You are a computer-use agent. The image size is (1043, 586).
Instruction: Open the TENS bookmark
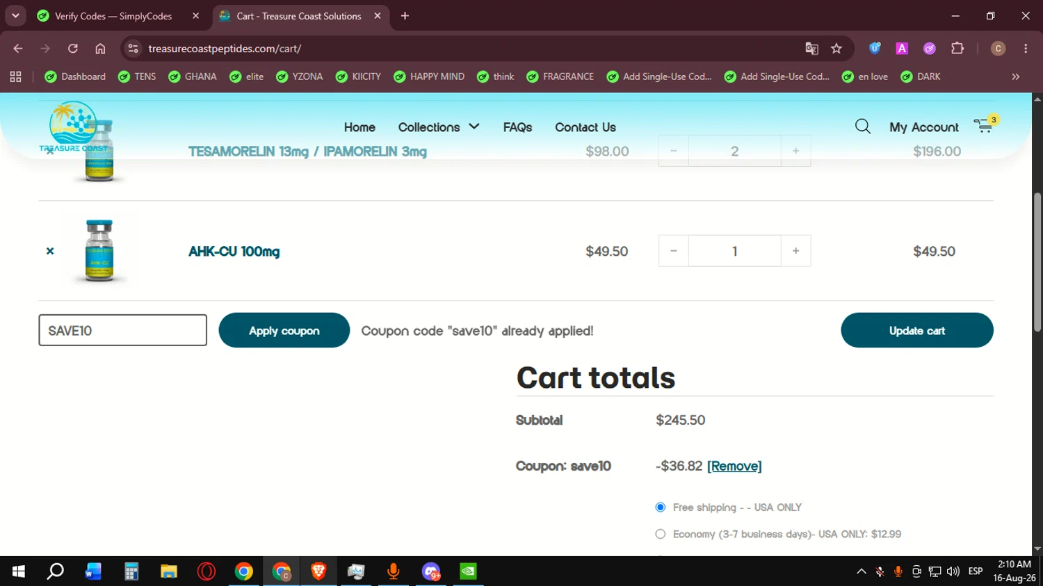(x=137, y=76)
